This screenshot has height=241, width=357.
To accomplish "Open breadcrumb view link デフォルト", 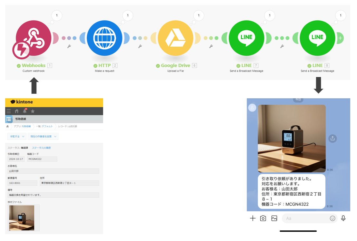I will tap(47, 126).
